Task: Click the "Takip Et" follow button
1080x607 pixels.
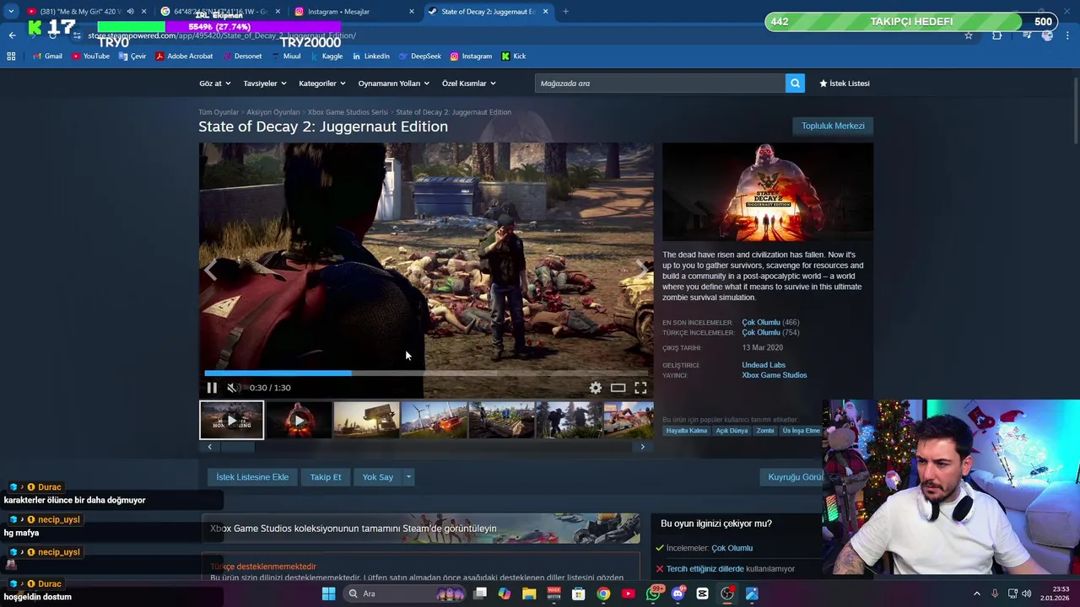Action: (x=326, y=477)
